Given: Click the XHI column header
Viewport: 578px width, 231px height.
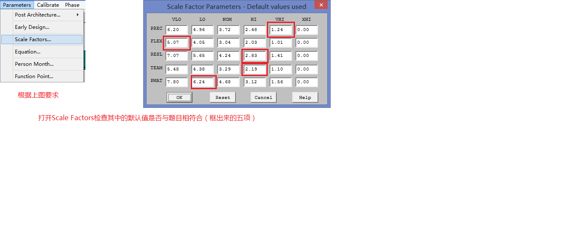Looking at the screenshot, I should [306, 20].
